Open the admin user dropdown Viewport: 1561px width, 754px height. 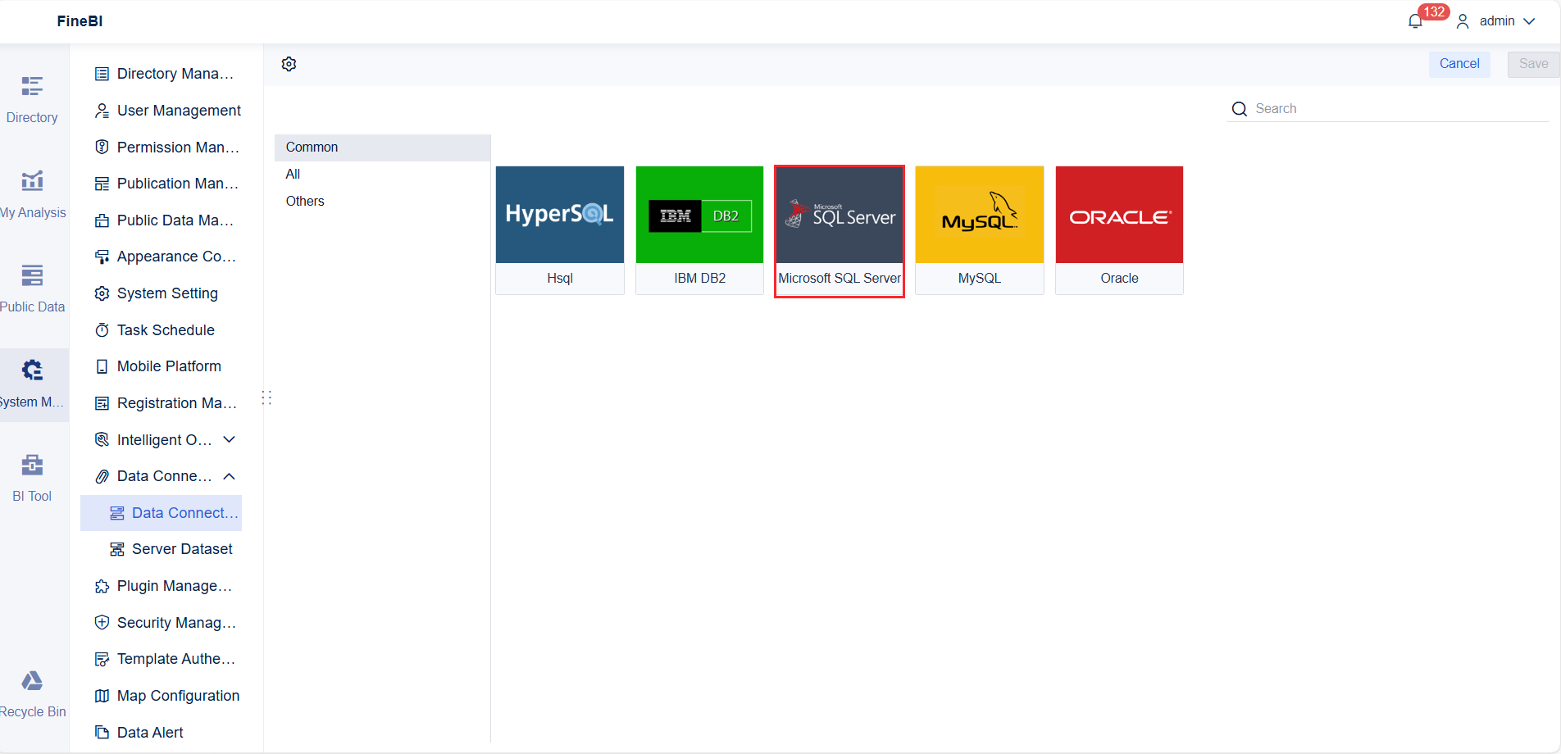tap(1496, 21)
